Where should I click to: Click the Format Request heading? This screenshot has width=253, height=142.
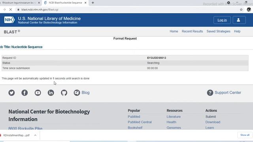pos(125,39)
